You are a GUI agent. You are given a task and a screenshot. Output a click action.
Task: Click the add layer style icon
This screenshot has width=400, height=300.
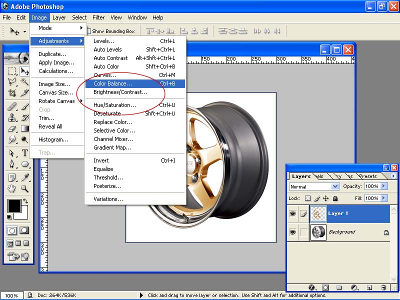click(311, 287)
